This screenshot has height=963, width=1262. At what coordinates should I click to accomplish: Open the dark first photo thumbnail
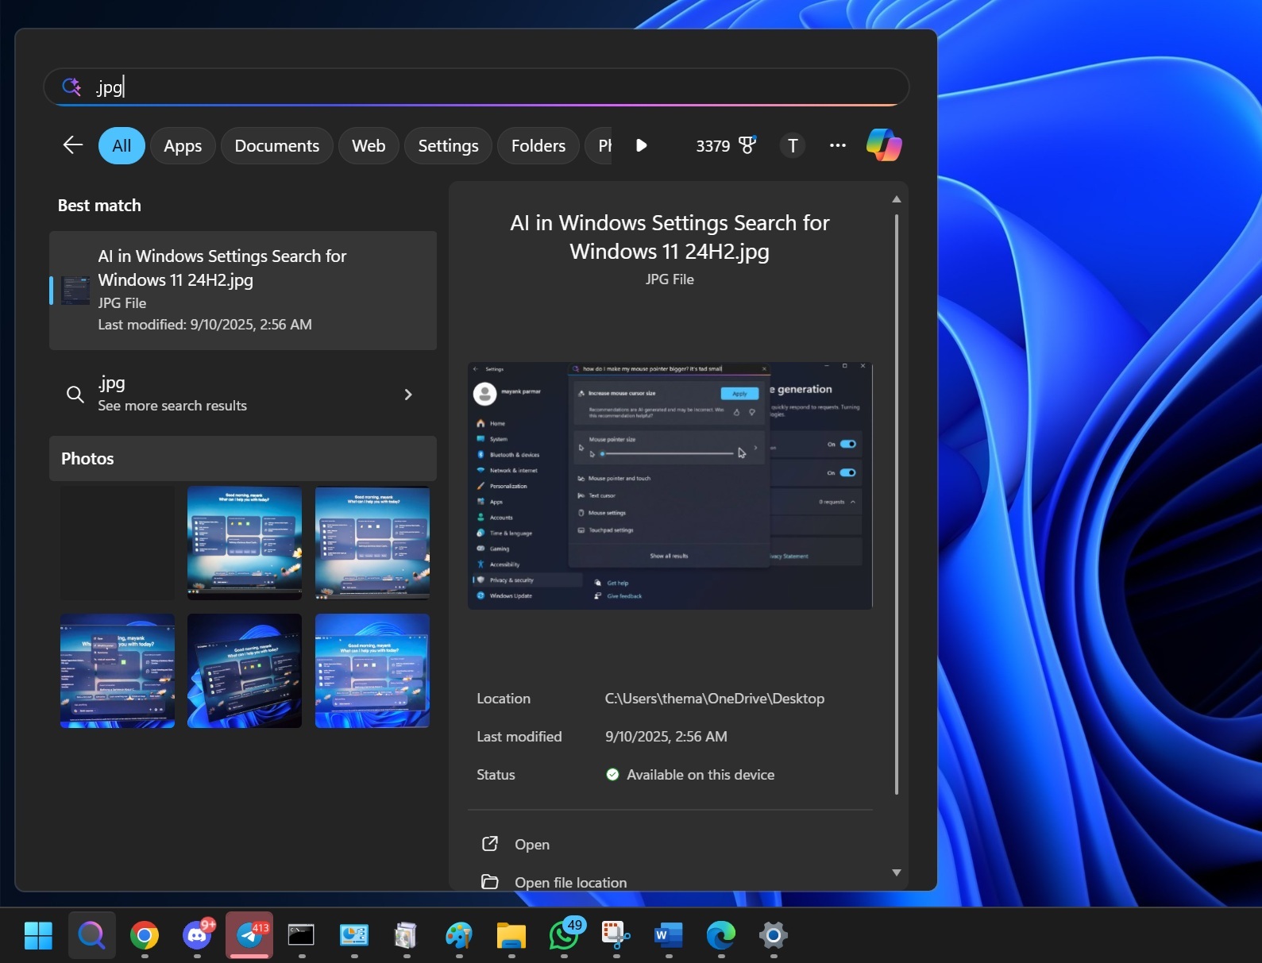click(118, 543)
